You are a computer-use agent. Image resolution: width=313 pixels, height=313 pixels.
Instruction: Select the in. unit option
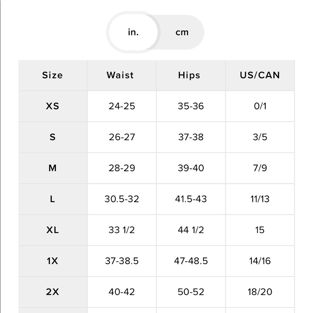pyautogui.click(x=133, y=32)
